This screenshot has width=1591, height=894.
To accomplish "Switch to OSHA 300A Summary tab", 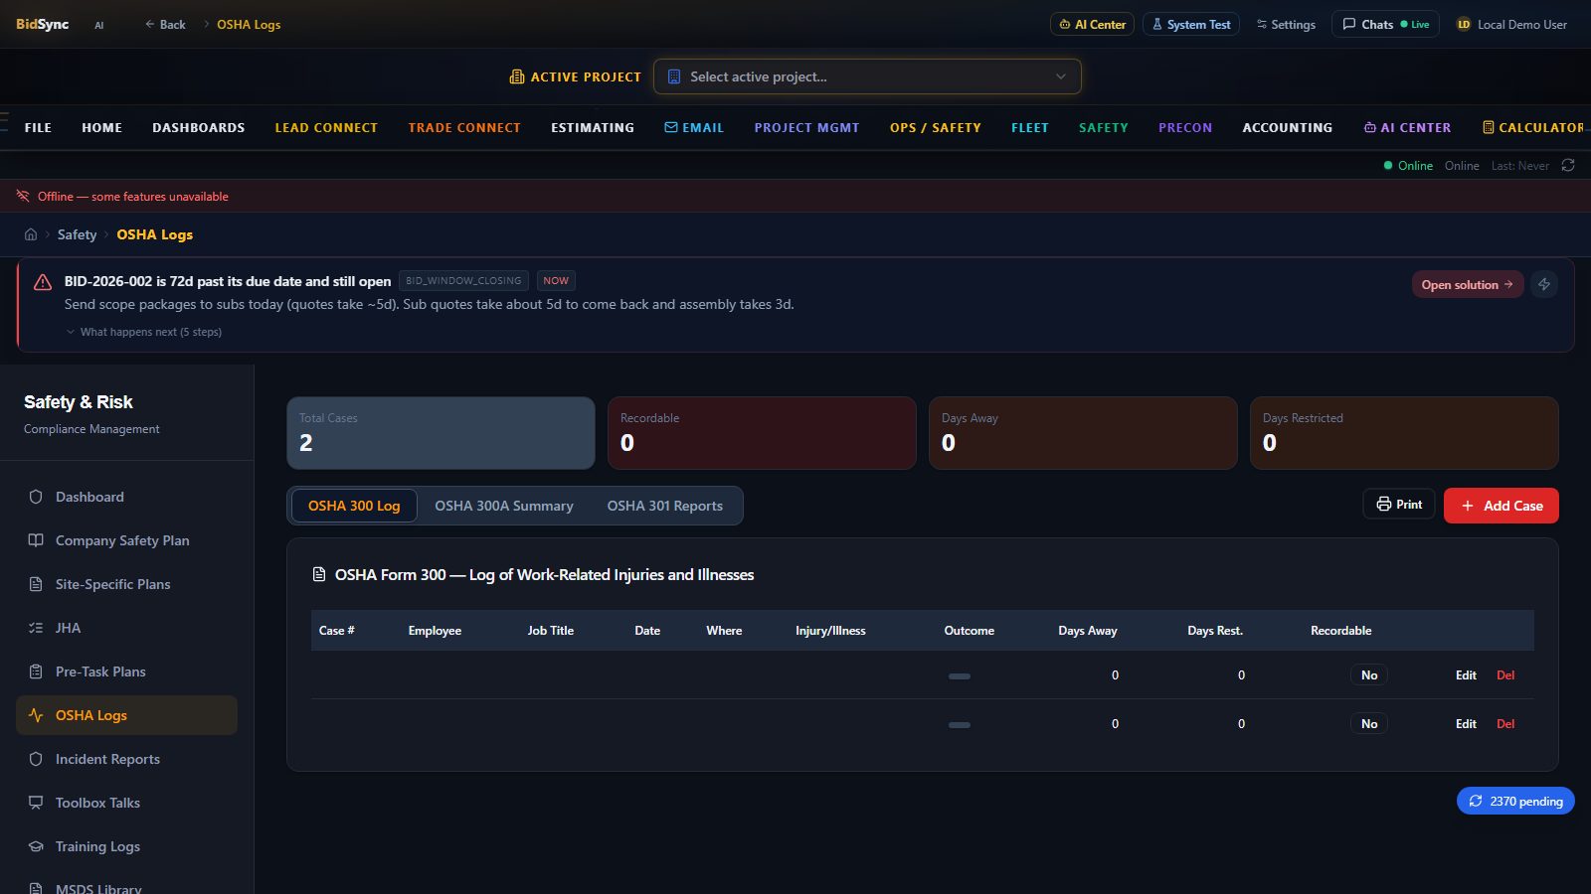I will coord(504,506).
